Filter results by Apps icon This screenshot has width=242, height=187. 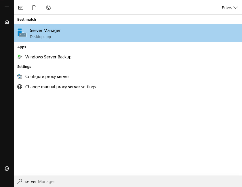[21, 8]
